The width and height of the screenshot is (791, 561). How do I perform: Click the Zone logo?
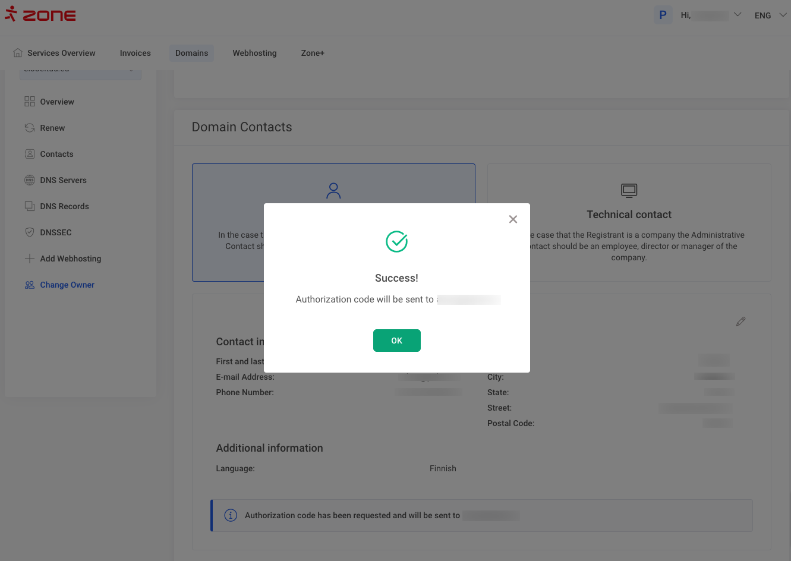click(x=40, y=15)
